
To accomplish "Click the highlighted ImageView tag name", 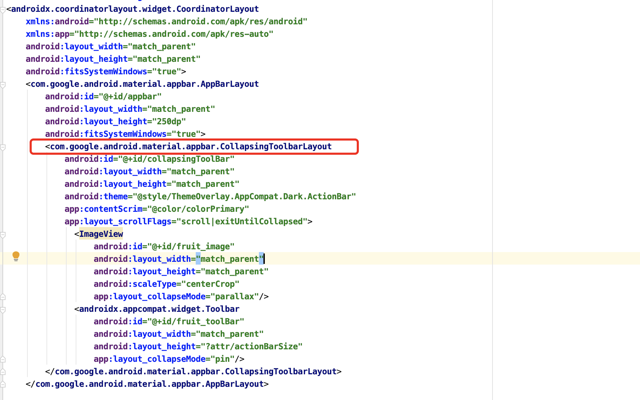I will coord(101,234).
